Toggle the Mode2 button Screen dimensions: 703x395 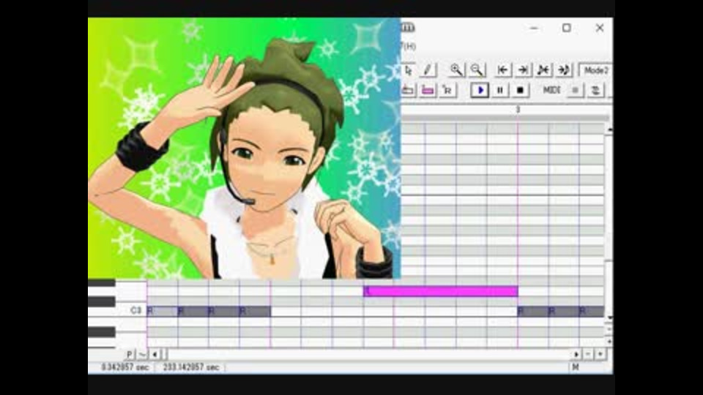[595, 70]
